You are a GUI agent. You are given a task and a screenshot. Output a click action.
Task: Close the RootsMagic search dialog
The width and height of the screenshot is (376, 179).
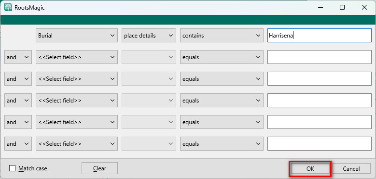(x=364, y=7)
